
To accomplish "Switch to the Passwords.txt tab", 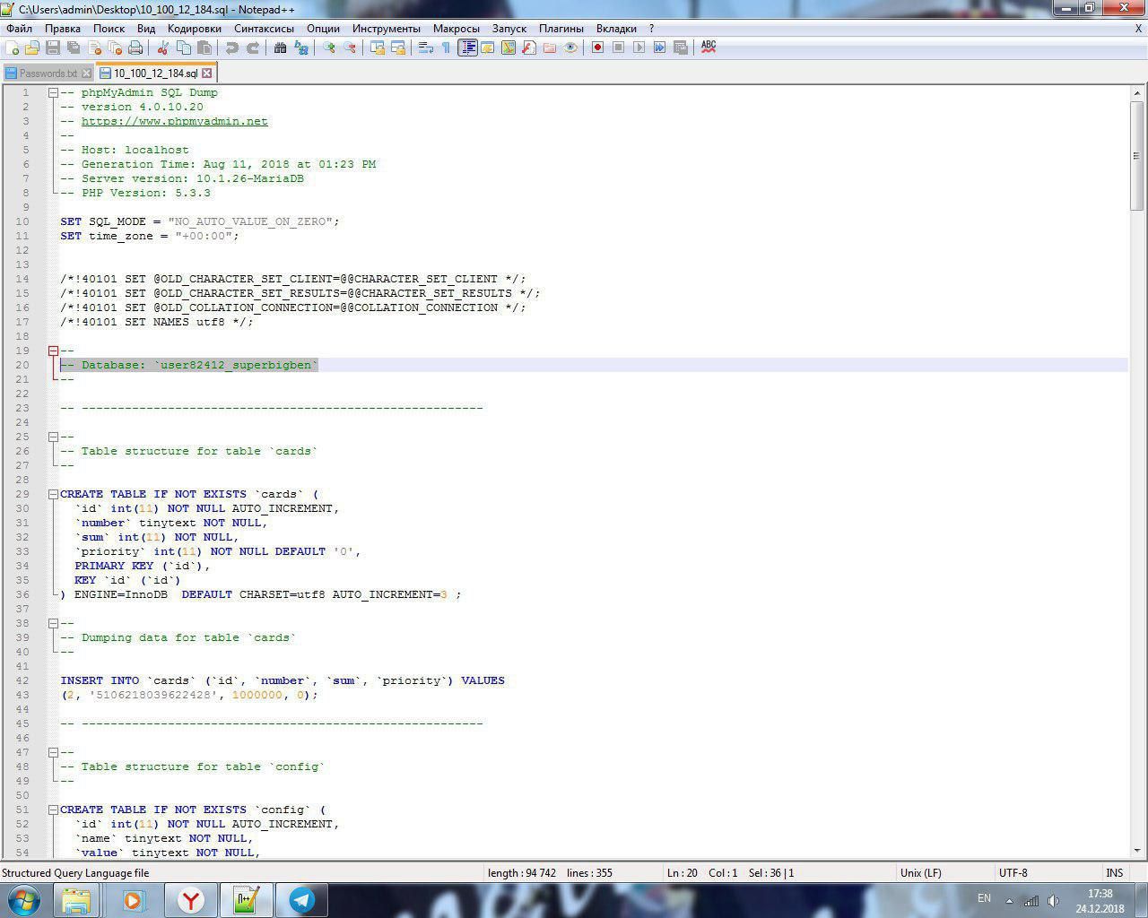I will [x=48, y=74].
